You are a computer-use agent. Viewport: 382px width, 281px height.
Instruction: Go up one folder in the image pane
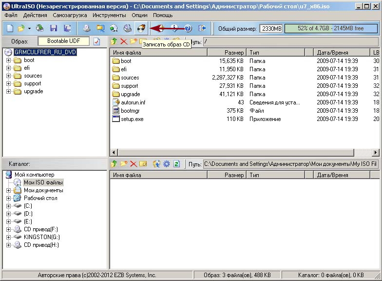tap(114, 41)
